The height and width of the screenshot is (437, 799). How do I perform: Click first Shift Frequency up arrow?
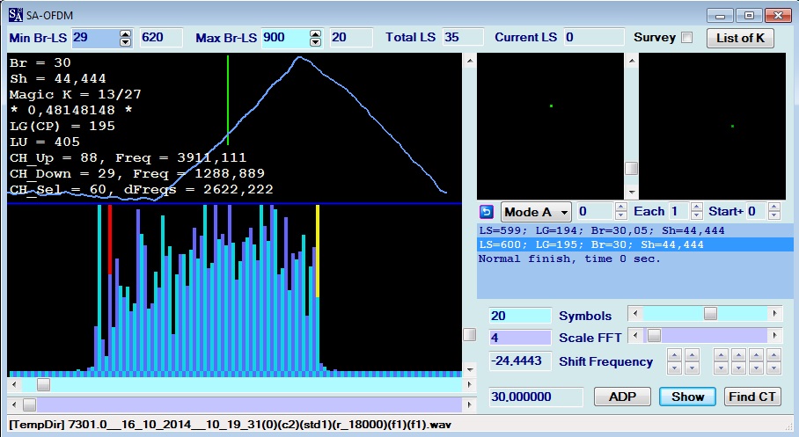point(674,355)
